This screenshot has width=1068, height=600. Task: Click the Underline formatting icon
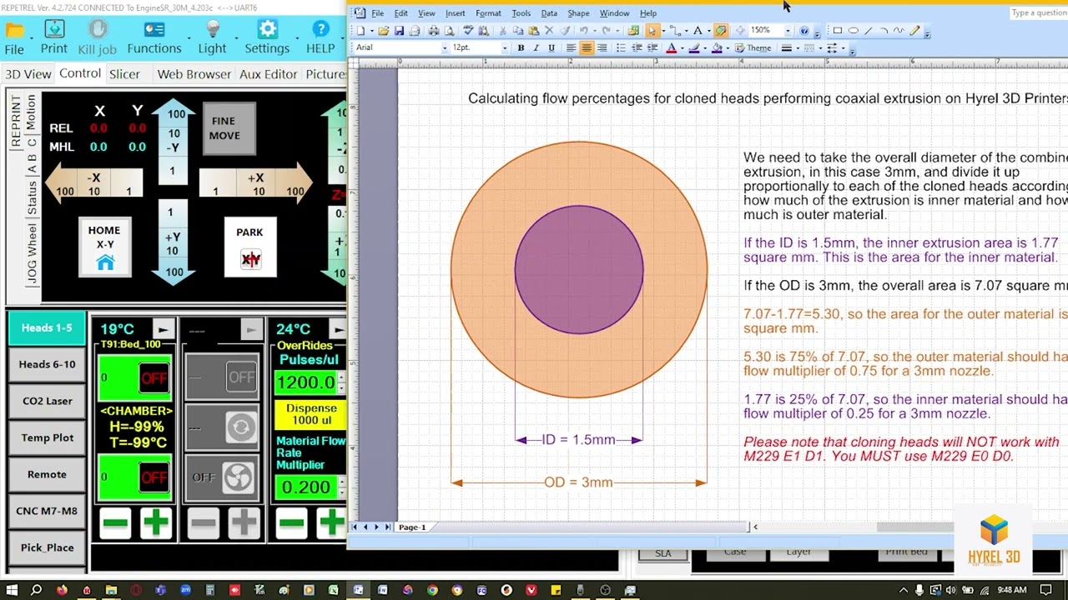(552, 48)
